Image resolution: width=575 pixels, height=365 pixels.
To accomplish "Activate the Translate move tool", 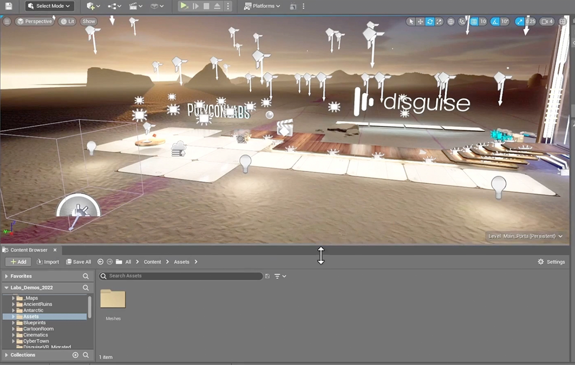I will [420, 22].
